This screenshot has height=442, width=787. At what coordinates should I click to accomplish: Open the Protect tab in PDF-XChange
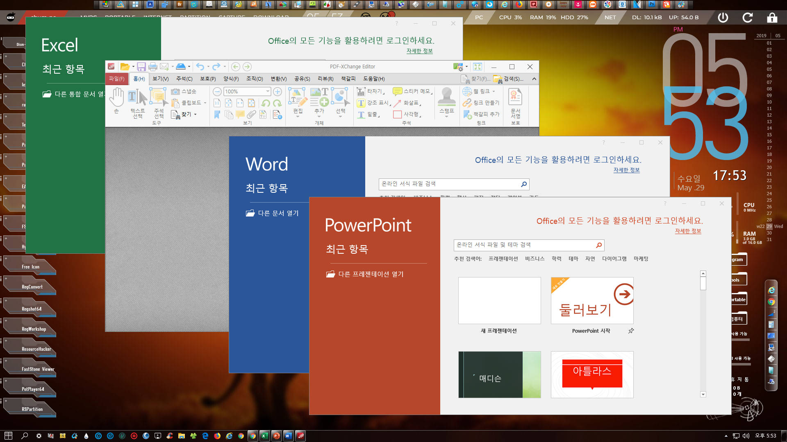point(208,79)
